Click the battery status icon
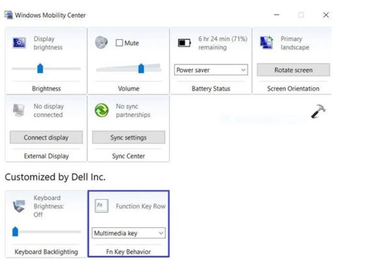Screen dimensions: 373x260 pos(184,43)
